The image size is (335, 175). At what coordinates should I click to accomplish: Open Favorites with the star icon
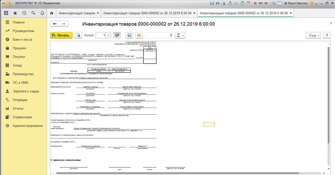(15, 13)
